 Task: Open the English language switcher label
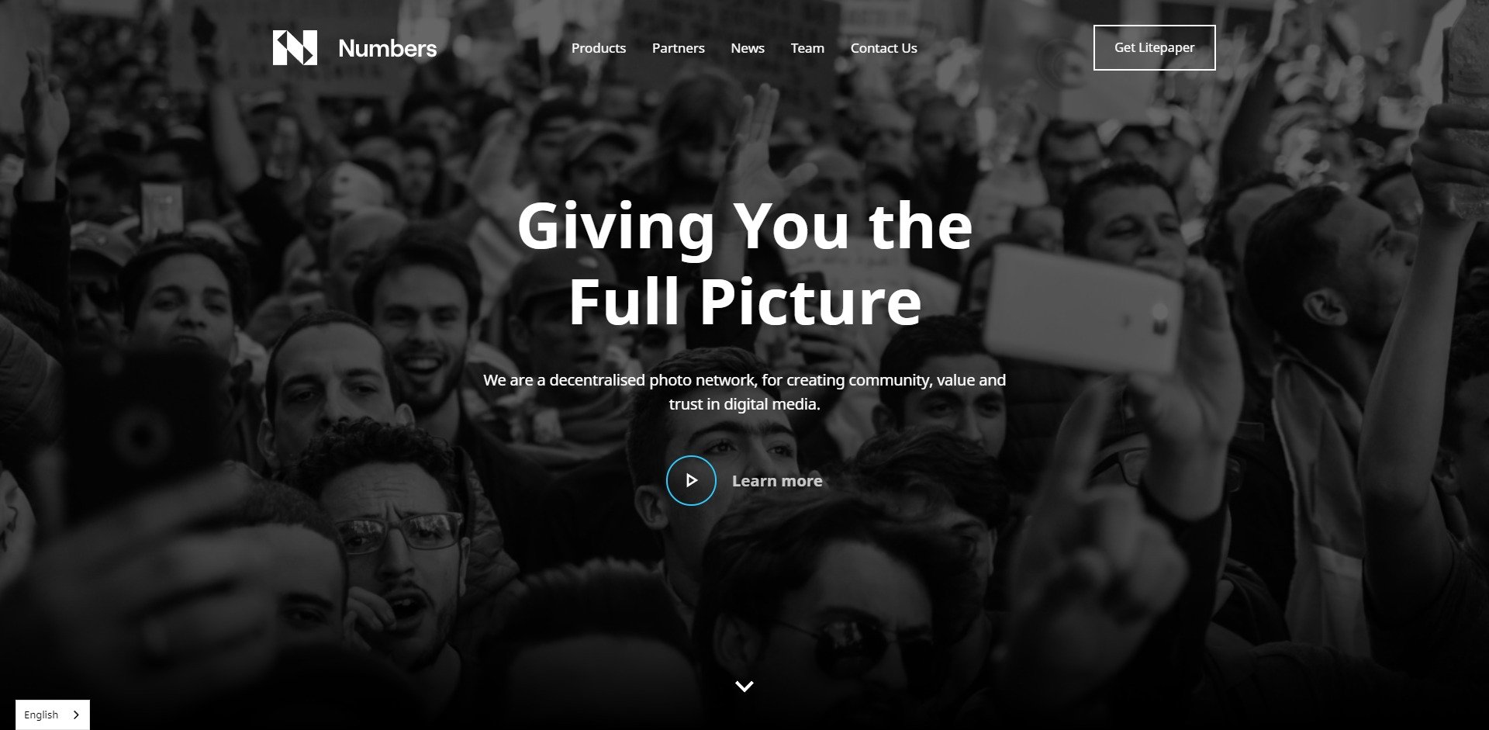(41, 714)
